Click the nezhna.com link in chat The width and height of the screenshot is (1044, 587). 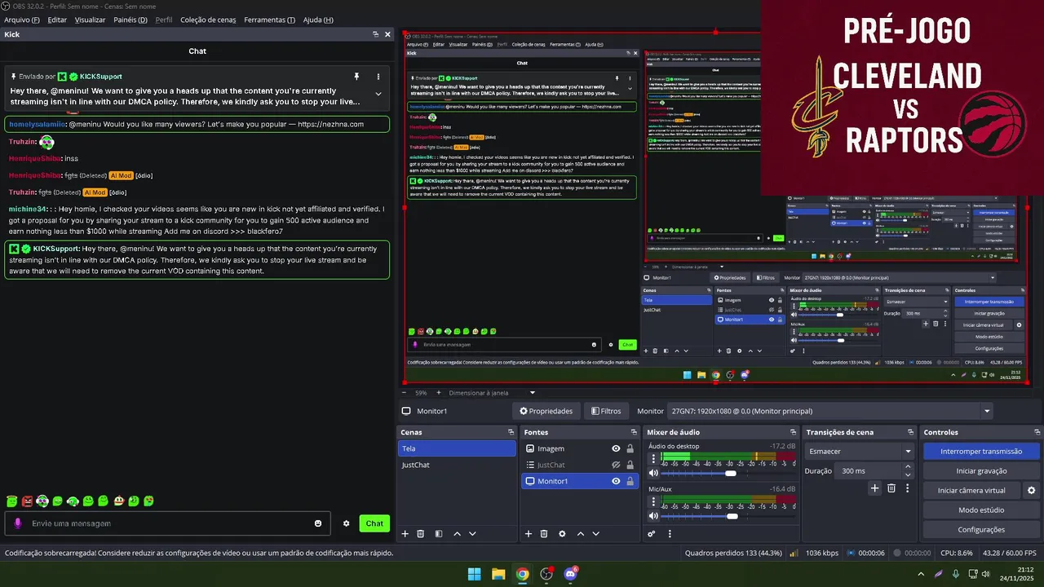[331, 124]
